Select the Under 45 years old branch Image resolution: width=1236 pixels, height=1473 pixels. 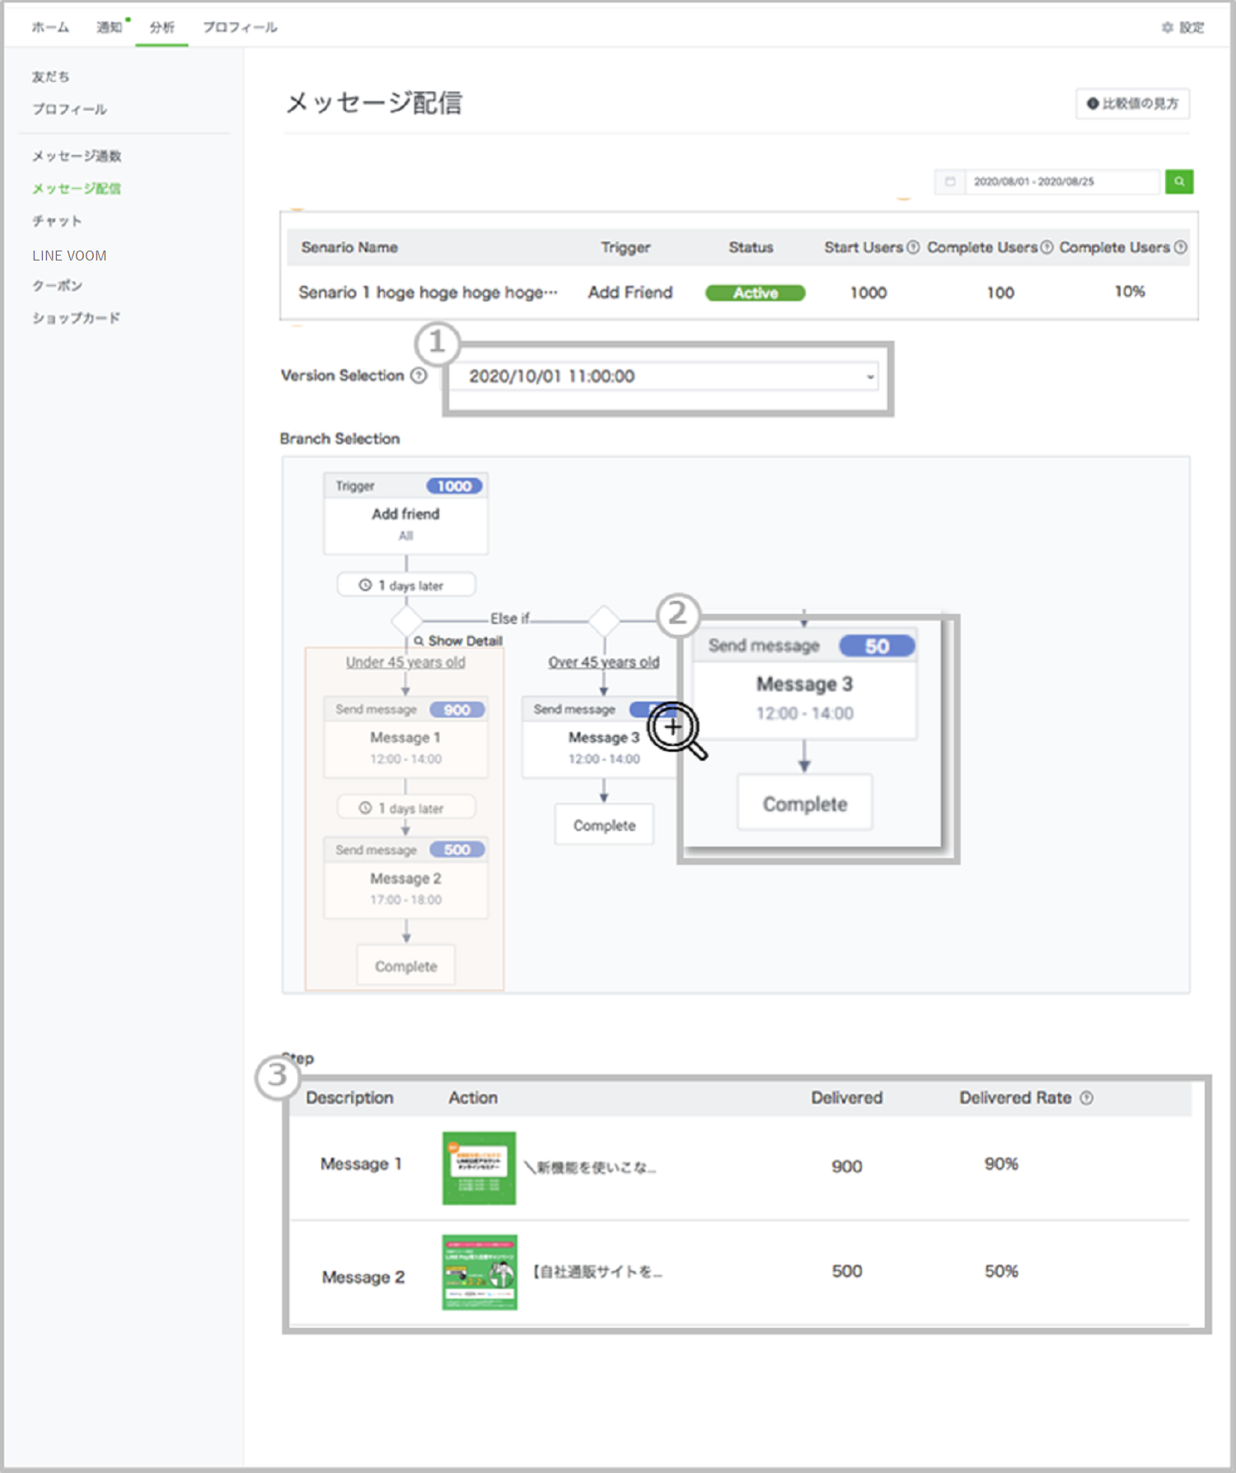coord(405,662)
